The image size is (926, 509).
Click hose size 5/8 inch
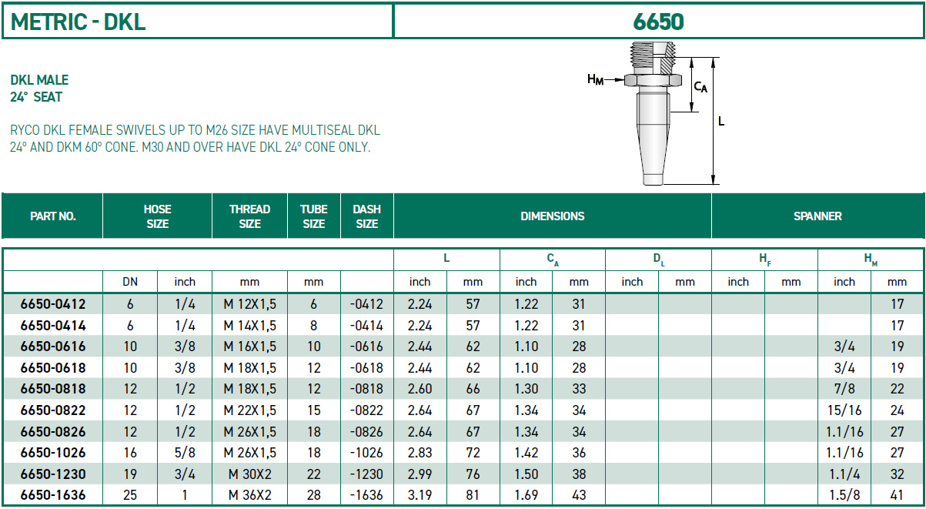click(185, 453)
